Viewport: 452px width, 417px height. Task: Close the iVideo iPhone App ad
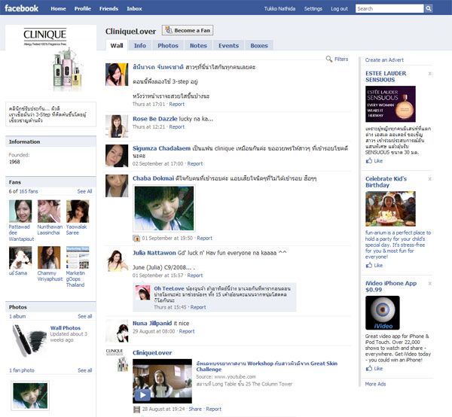coord(430,284)
